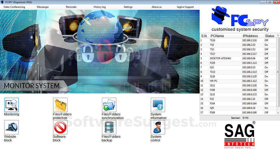The height and width of the screenshot is (149, 280).
Task: Select the S29 PC row
Action: tap(238, 108)
